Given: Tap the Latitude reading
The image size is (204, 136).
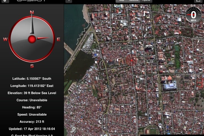Looking at the screenshot, I should click(32, 78).
